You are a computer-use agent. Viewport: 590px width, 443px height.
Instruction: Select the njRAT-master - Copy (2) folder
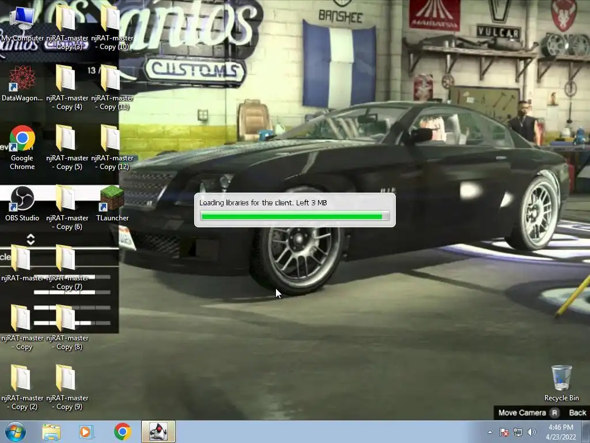[22, 388]
